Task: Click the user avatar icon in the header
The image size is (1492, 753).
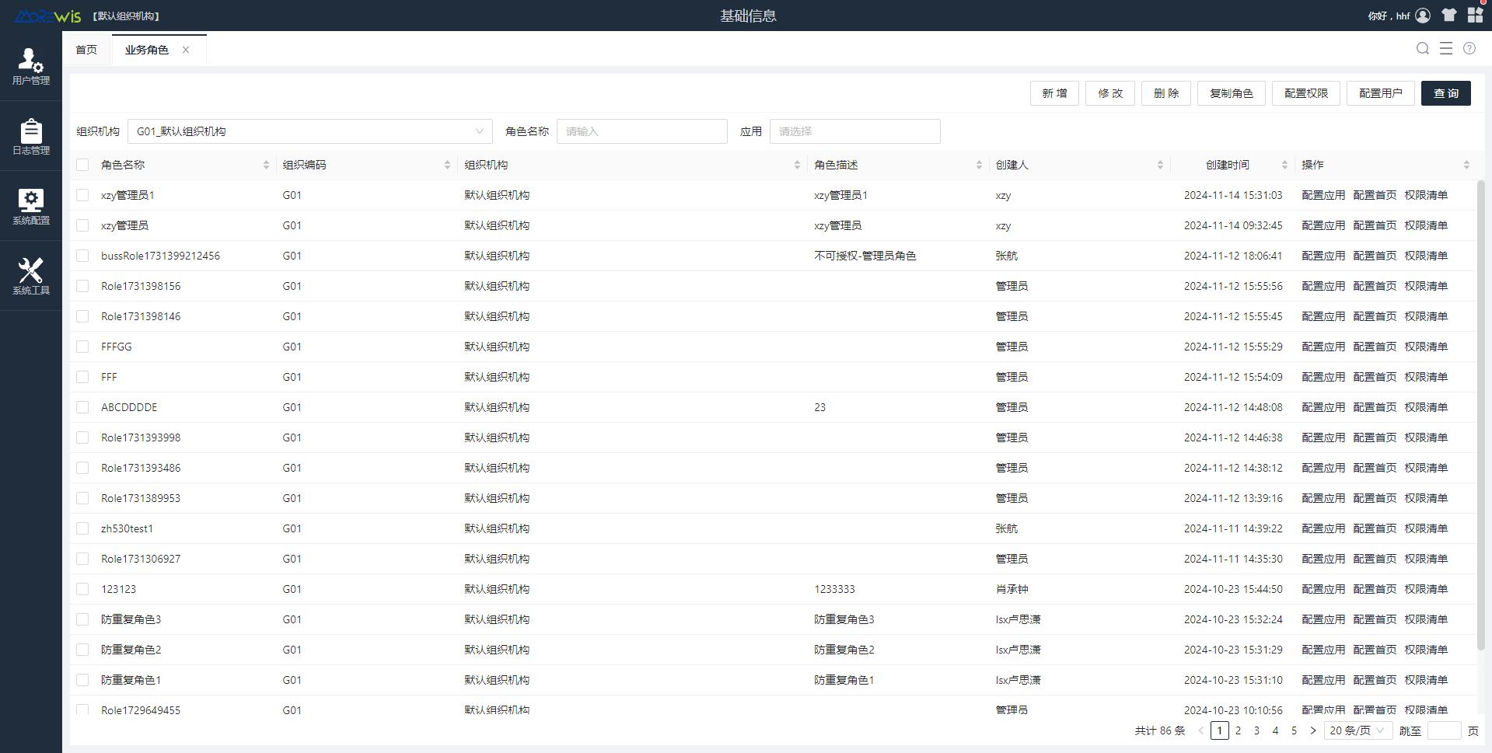Action: (1423, 15)
